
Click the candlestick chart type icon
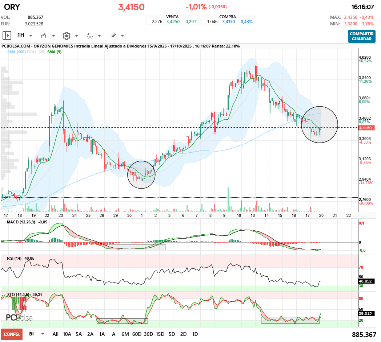click(44, 36)
